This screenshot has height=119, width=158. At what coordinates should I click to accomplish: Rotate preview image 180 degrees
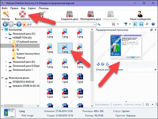coord(103,64)
